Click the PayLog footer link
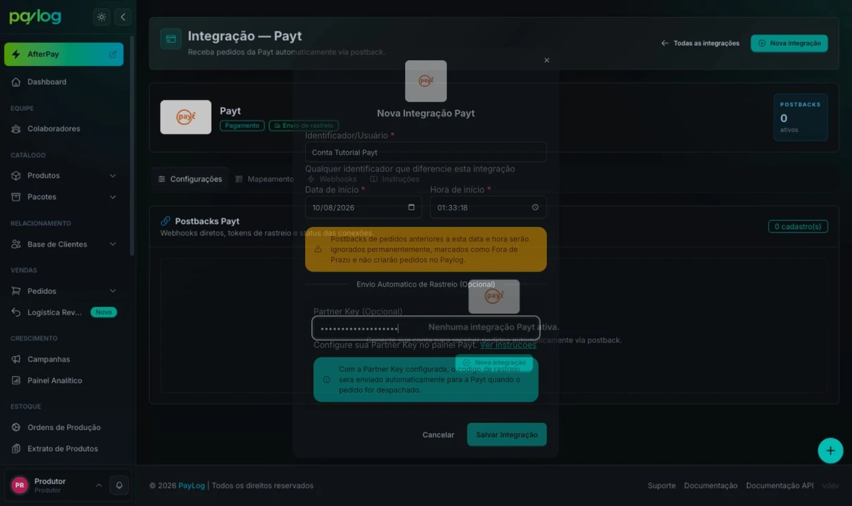Image resolution: width=852 pixels, height=506 pixels. [x=192, y=485]
